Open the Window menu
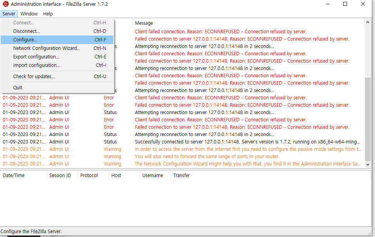 tap(29, 14)
